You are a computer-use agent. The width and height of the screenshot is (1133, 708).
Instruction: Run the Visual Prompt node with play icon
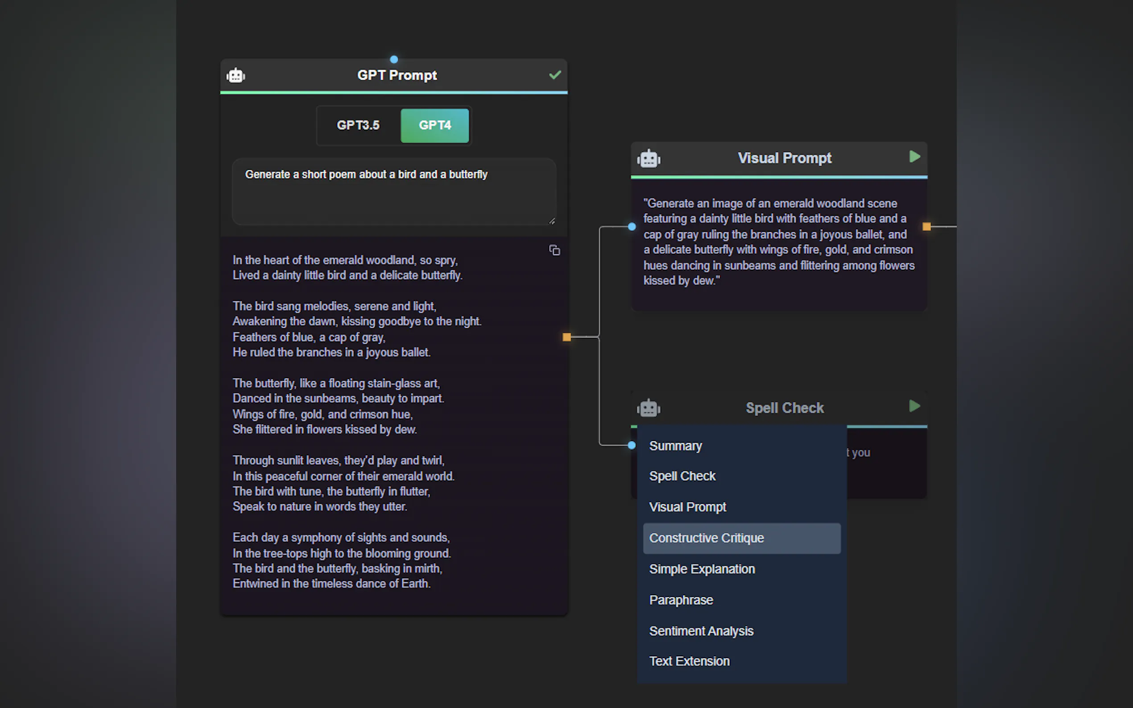click(x=914, y=156)
